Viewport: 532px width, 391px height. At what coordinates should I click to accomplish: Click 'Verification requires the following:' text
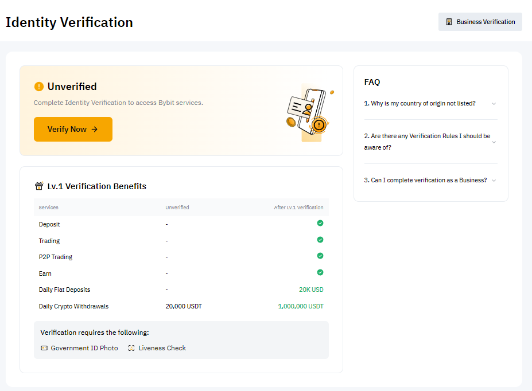click(95, 333)
